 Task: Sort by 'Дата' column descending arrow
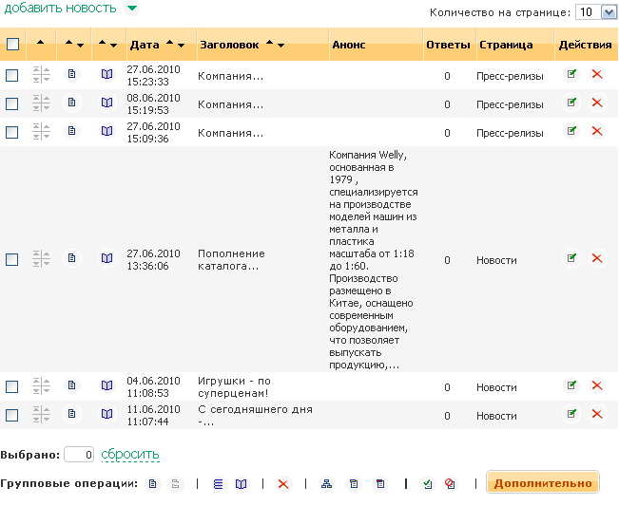tap(181, 45)
